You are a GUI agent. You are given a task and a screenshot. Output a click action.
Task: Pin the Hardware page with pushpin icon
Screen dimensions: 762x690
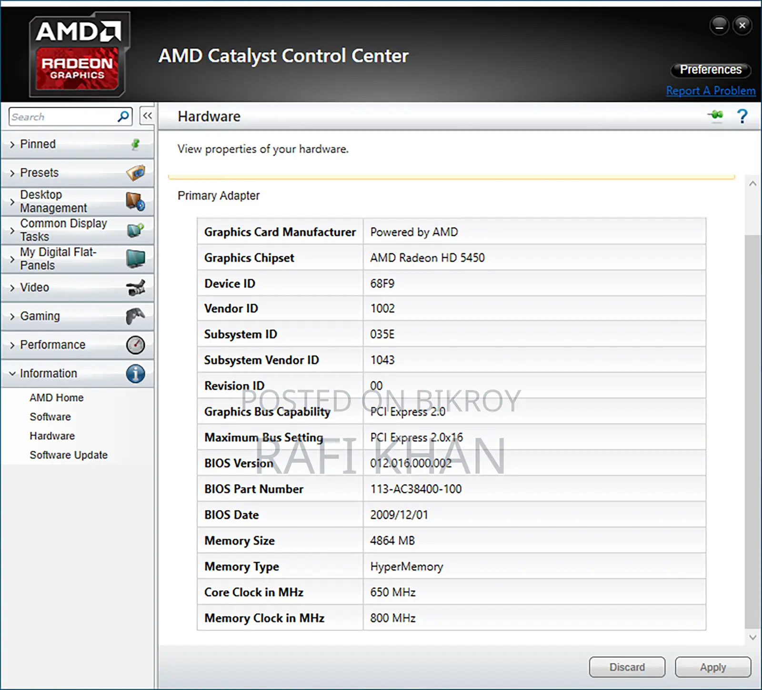[x=715, y=115]
